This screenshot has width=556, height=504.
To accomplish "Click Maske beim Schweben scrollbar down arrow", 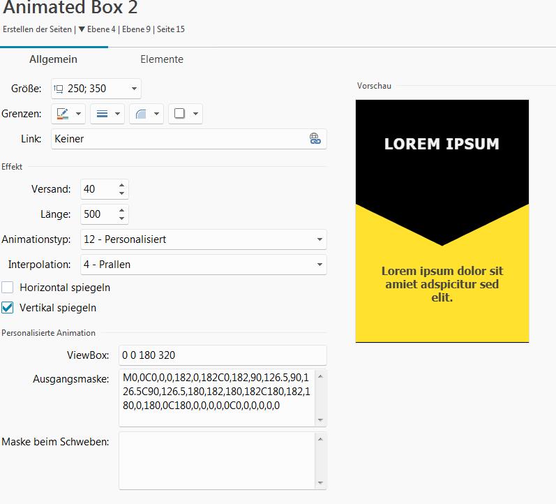I will click(320, 483).
